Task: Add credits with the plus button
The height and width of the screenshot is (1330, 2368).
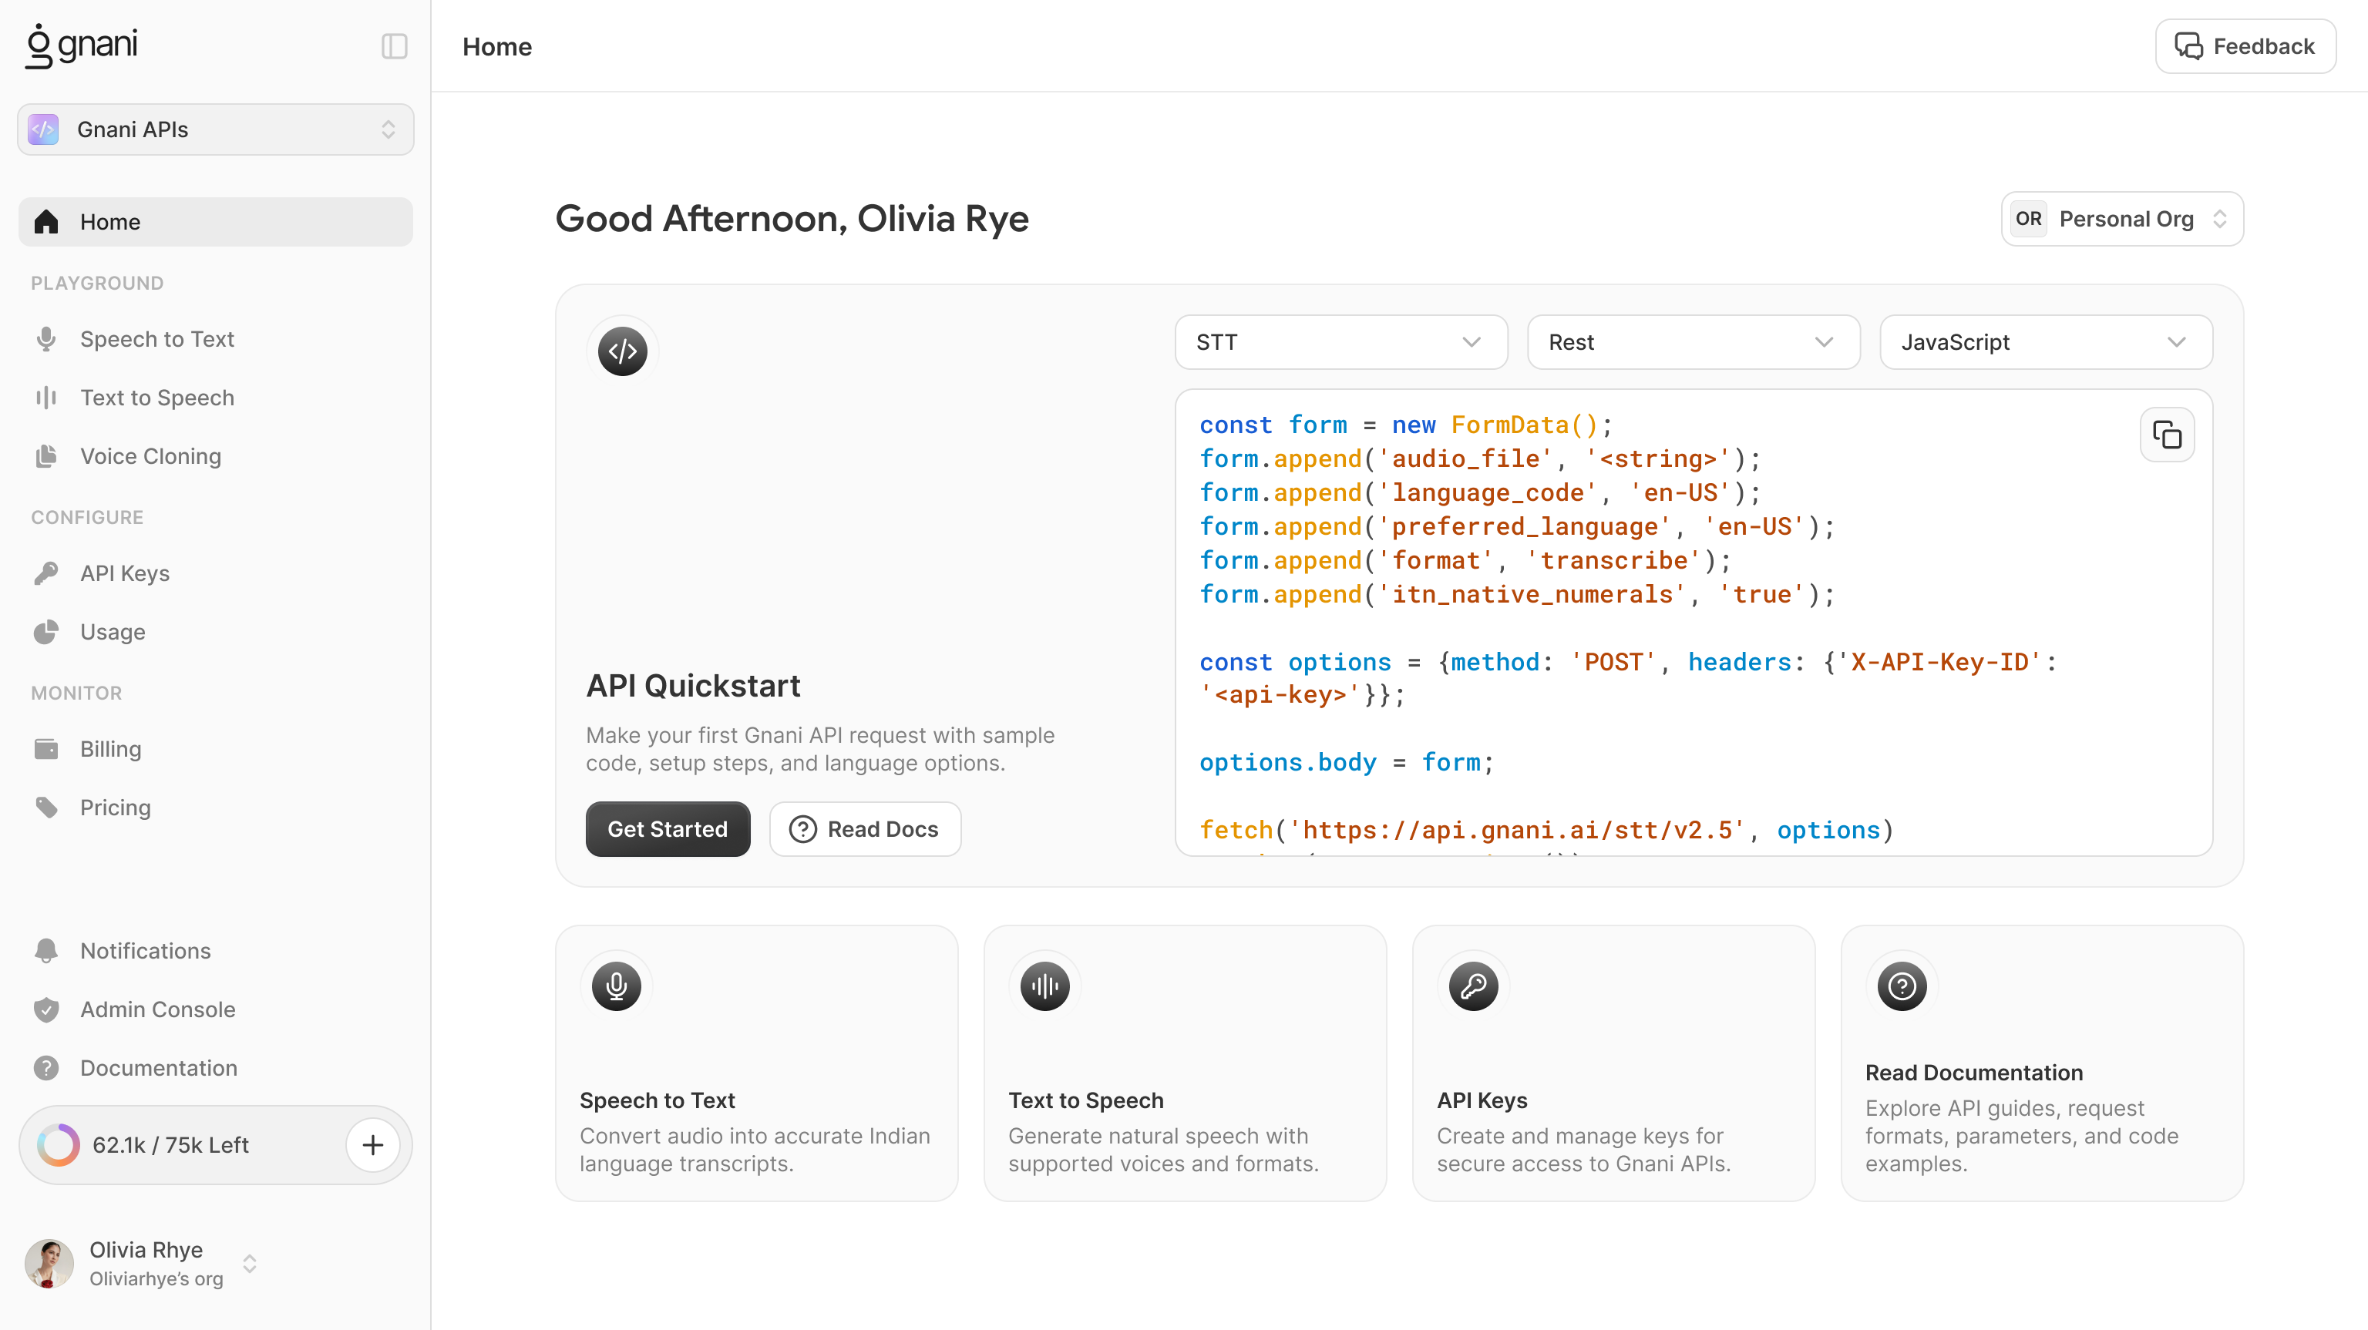Action: pos(372,1144)
